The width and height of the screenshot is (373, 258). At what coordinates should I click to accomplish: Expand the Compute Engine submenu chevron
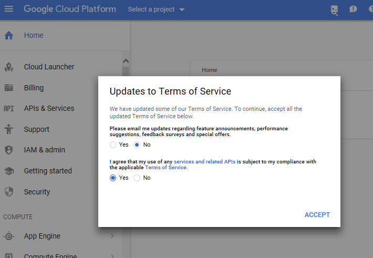112,256
